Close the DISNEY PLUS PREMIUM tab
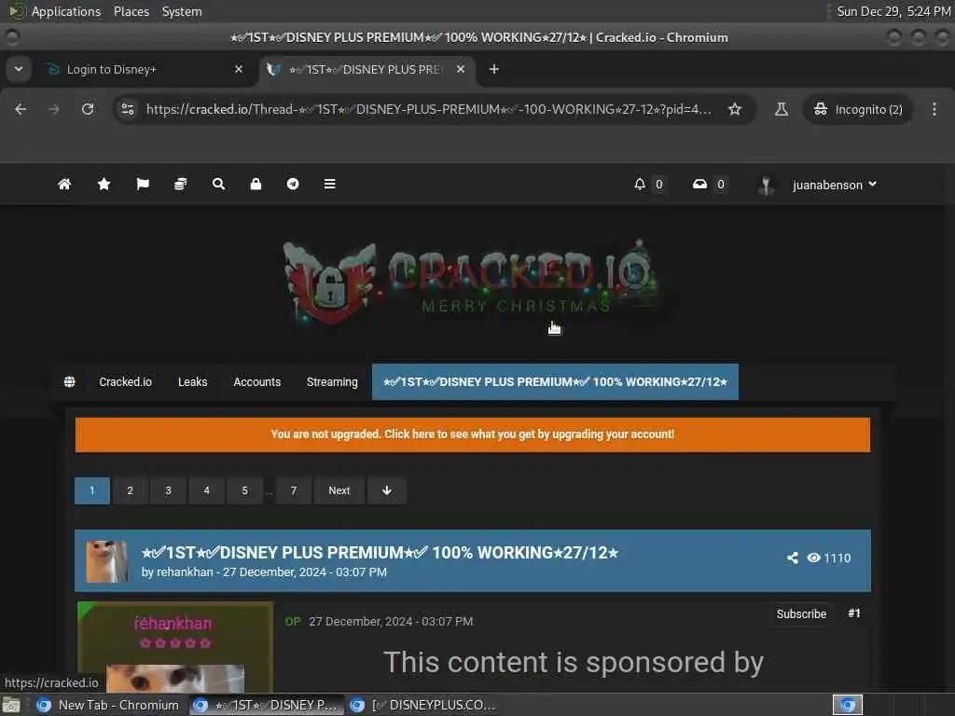Viewport: 955px width, 716px height. tap(461, 69)
